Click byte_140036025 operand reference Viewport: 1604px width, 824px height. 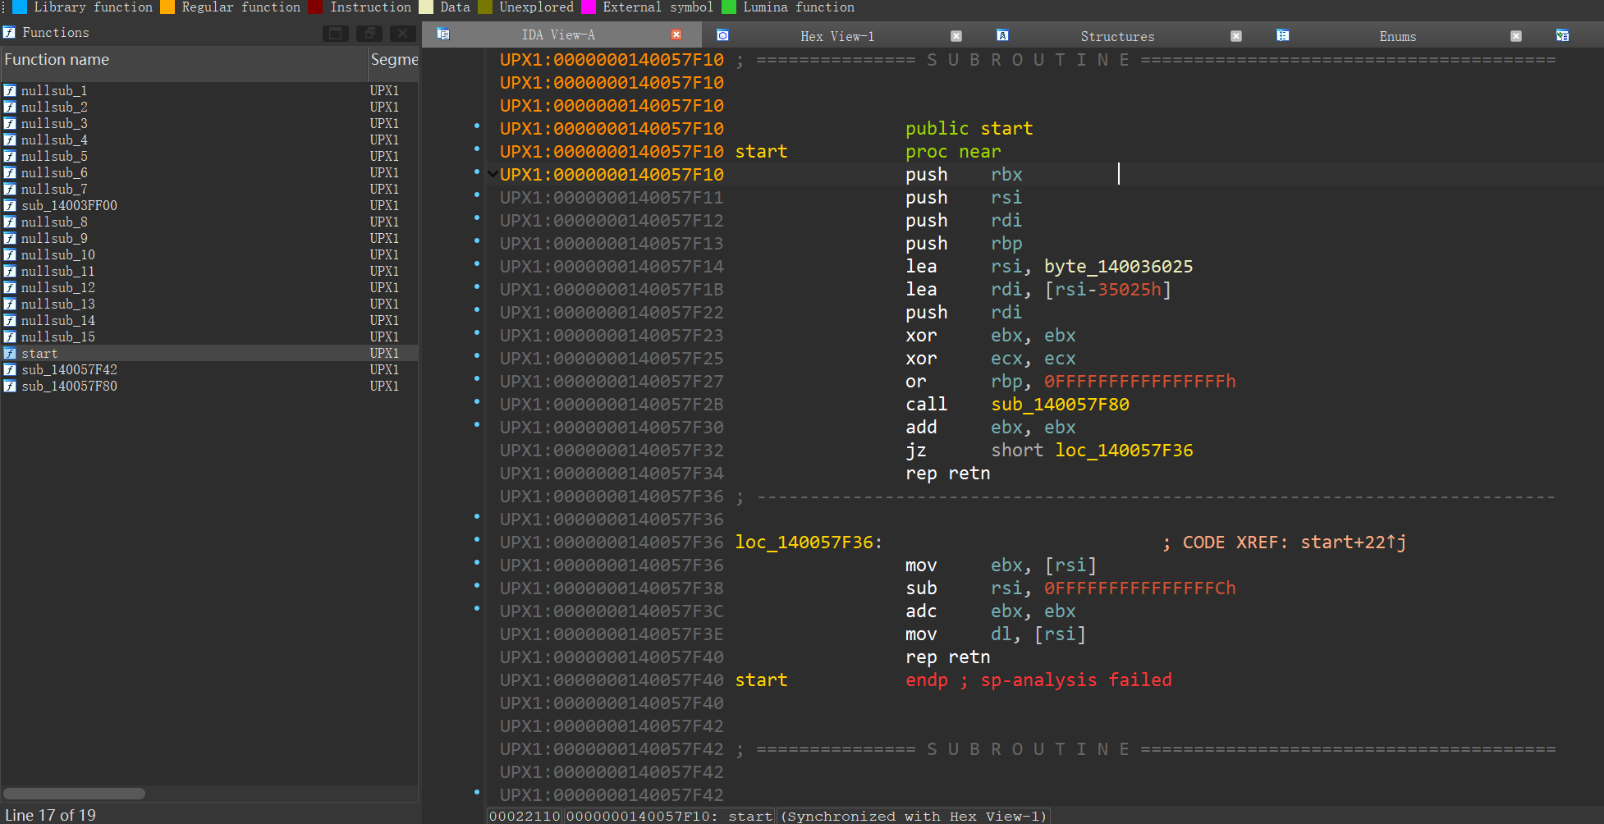pos(1118,267)
